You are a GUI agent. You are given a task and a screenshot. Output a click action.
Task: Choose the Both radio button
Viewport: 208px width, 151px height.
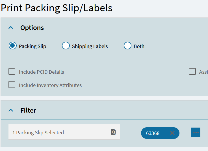point(127,46)
